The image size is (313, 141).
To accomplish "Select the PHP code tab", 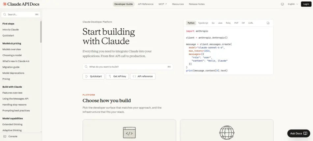I will pos(236,23).
